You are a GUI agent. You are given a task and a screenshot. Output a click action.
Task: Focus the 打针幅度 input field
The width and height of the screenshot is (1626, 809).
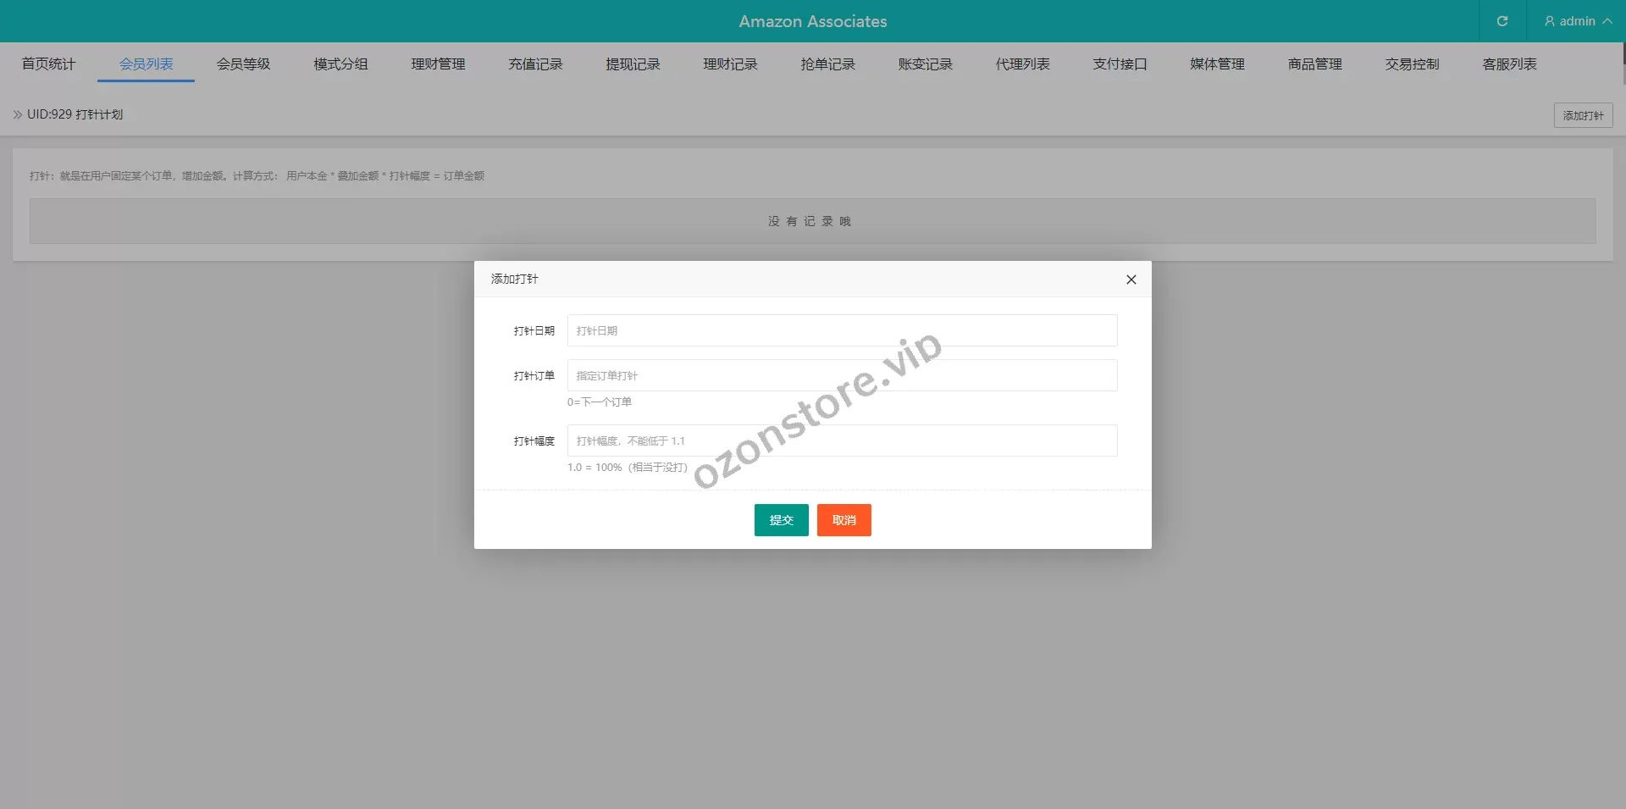[x=842, y=441]
